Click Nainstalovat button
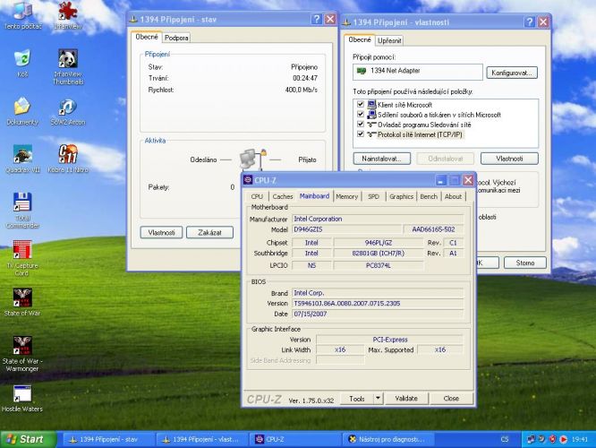Screen dimensions: 596x448 (x=381, y=159)
